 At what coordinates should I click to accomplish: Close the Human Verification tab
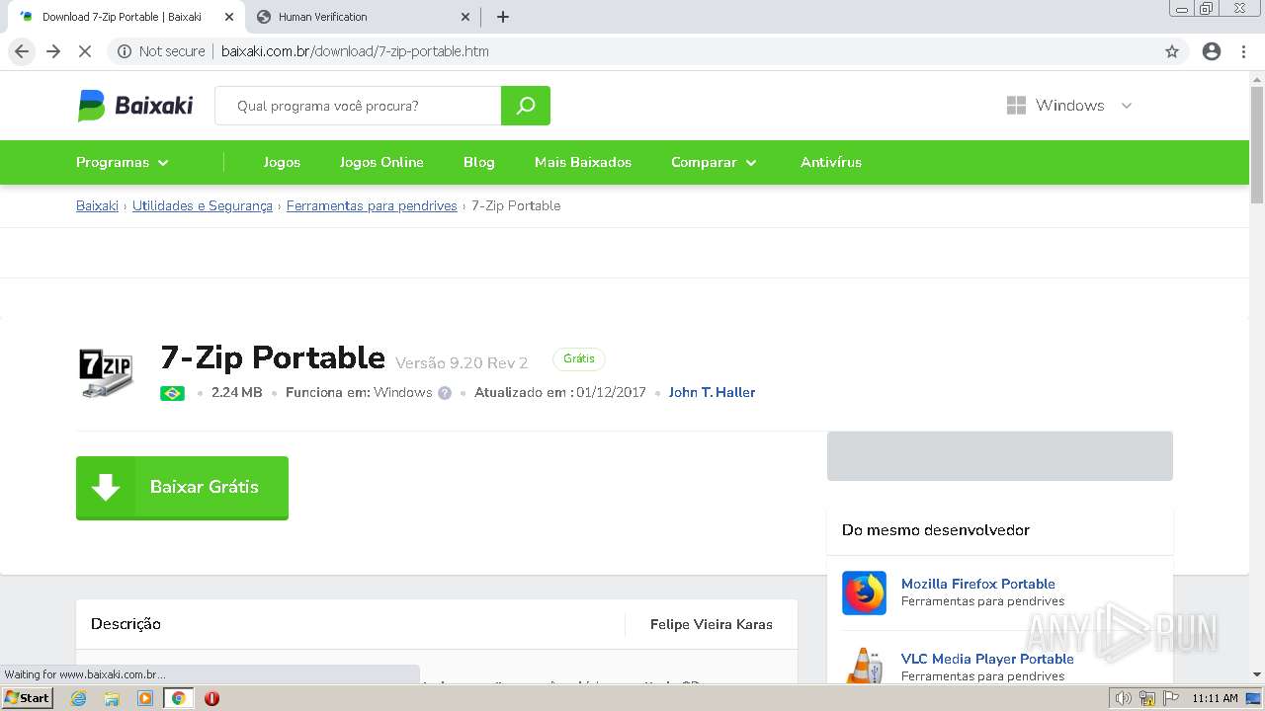465,17
